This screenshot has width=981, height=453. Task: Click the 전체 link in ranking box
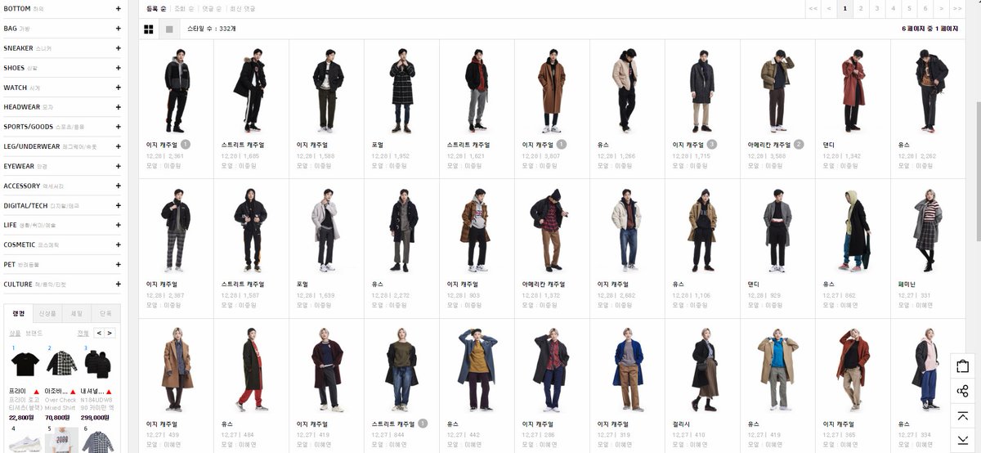tap(83, 333)
